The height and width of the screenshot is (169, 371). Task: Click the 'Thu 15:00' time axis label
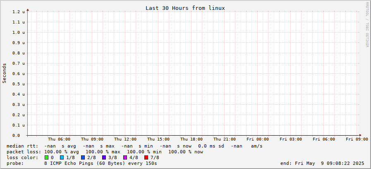click(158, 139)
